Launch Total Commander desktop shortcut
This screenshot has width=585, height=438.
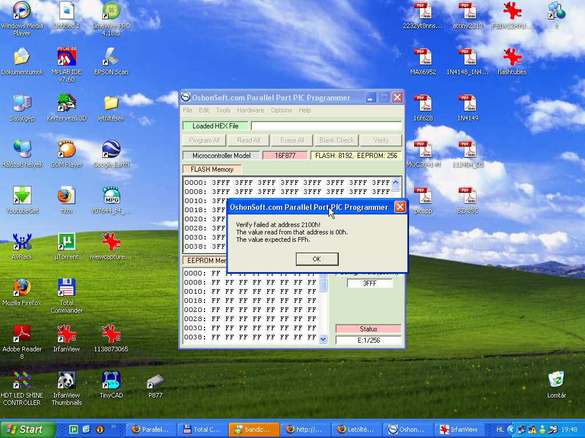66,296
